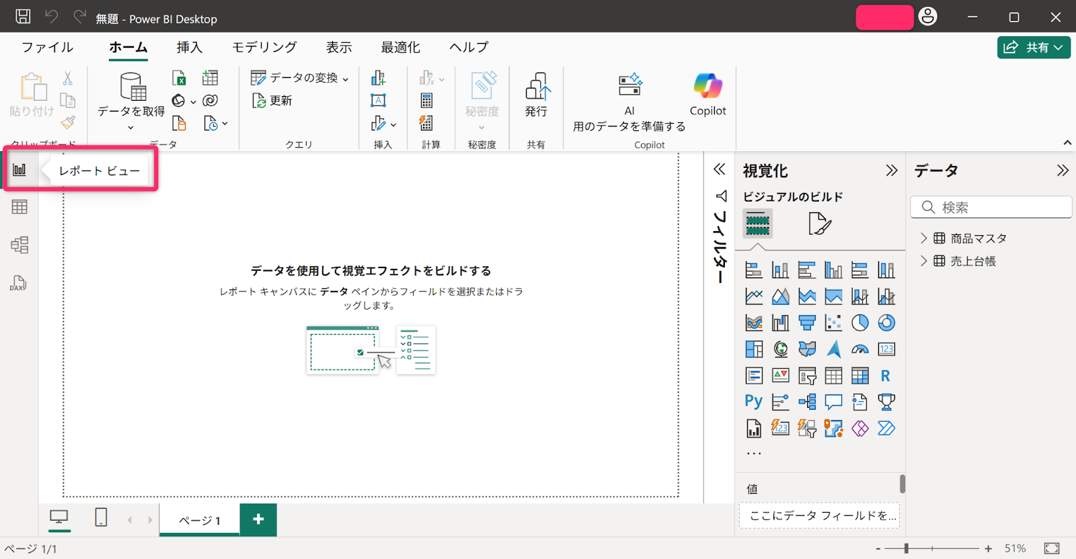Select the 123 card visual
The width and height of the screenshot is (1076, 559).
(x=886, y=349)
